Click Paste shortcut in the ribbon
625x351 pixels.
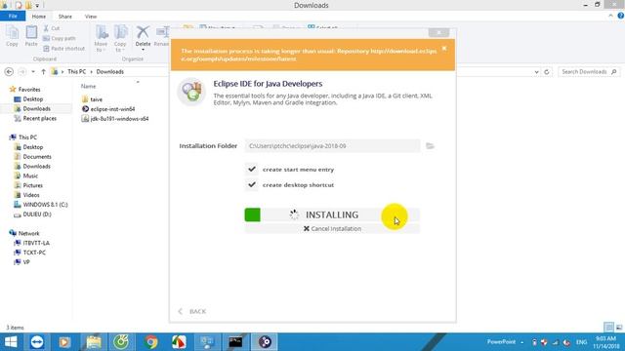pos(63,49)
